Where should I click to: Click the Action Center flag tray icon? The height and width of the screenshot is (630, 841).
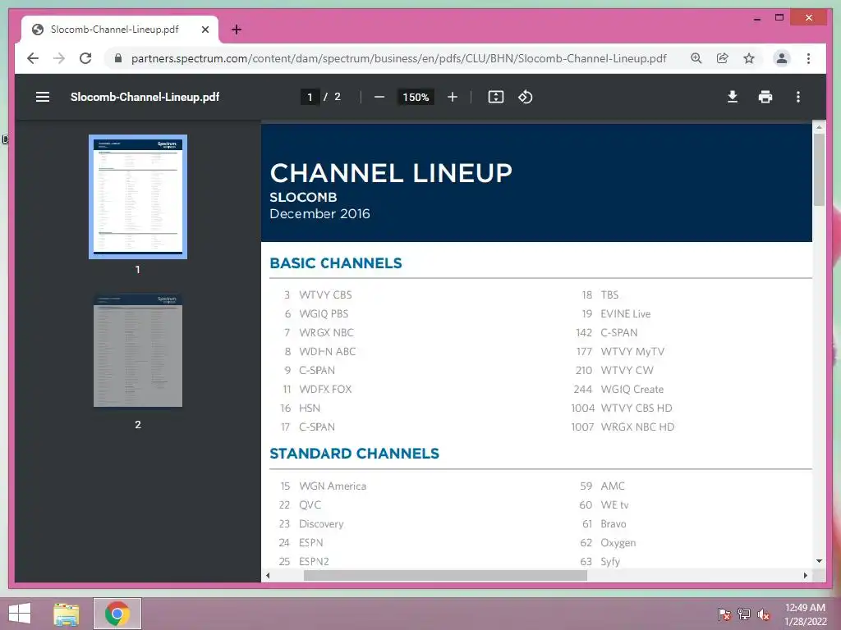pos(724,614)
